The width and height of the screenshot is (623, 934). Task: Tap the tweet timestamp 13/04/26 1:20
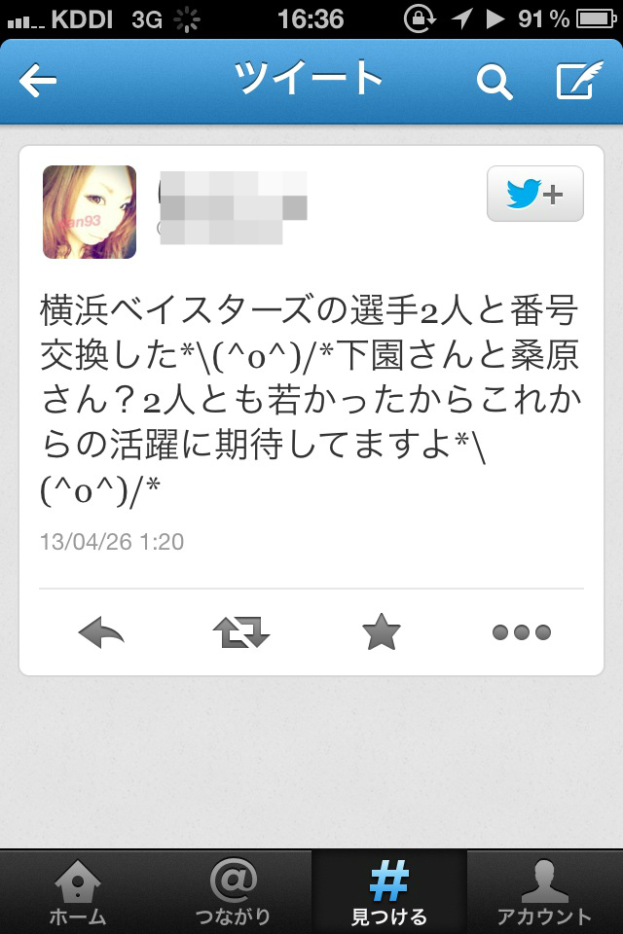[112, 542]
